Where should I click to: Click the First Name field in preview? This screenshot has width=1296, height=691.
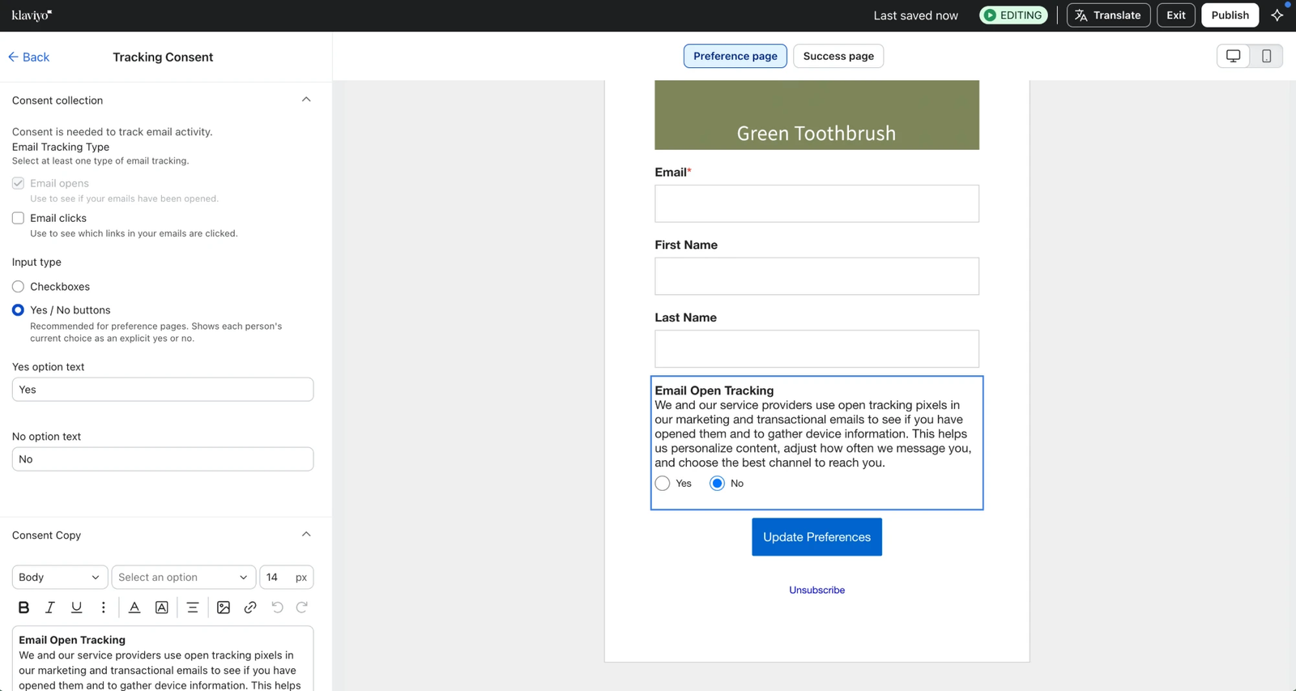click(816, 276)
